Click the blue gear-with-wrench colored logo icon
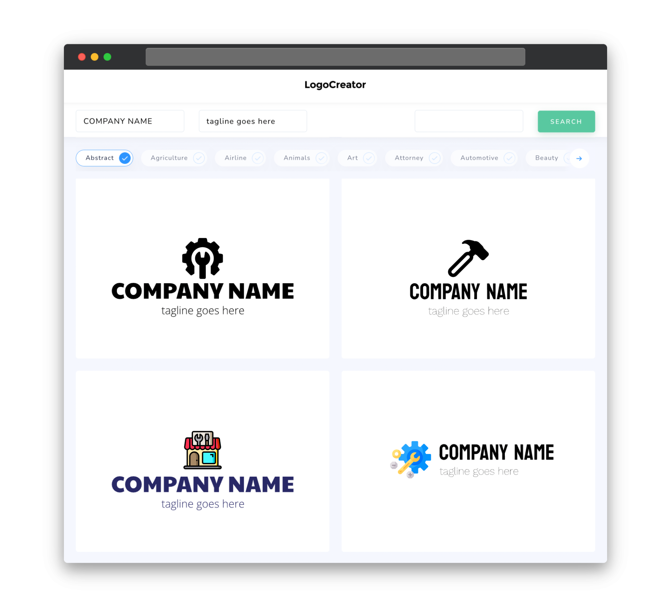 click(410, 459)
